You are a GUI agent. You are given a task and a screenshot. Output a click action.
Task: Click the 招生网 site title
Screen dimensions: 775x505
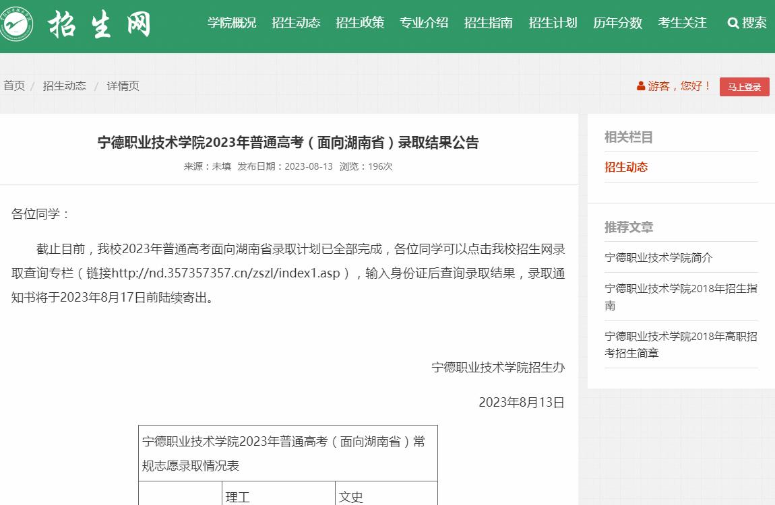(99, 25)
